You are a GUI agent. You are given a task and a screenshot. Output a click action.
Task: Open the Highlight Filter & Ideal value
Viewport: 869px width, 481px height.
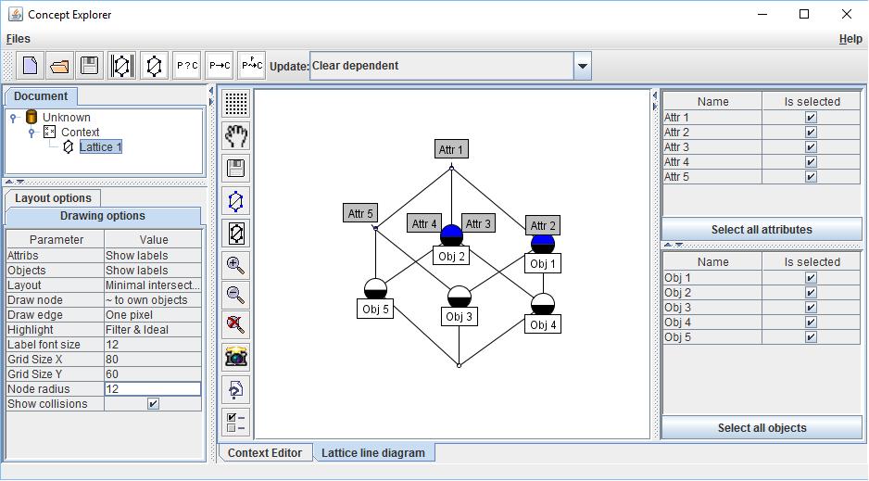click(x=153, y=330)
